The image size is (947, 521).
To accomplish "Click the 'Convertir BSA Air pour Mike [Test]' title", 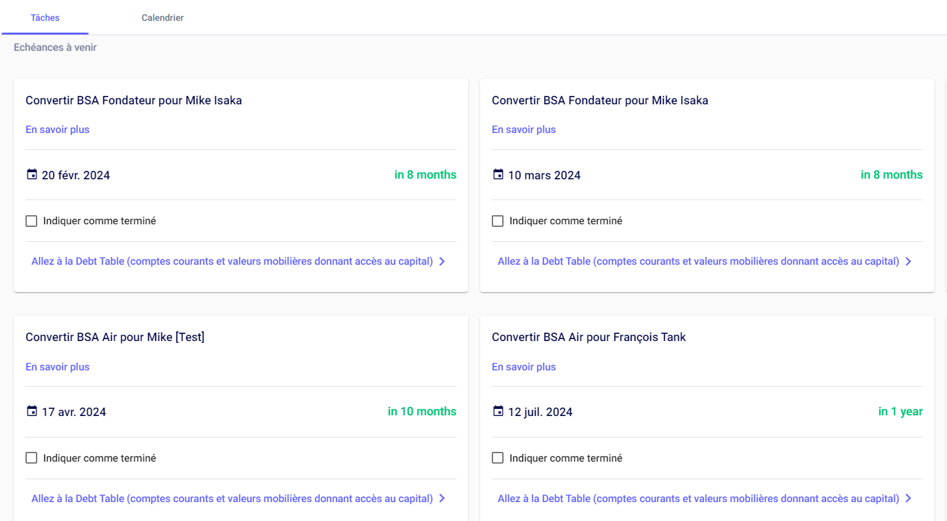I will [115, 337].
